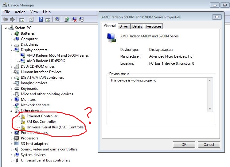
Task: Click the Back arrow toolbar icon
Action: (x=5, y=19)
